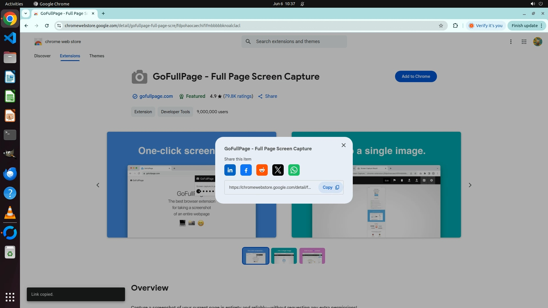Image resolution: width=548 pixels, height=308 pixels.
Task: Click Search extensions and themes field
Action: 294,42
